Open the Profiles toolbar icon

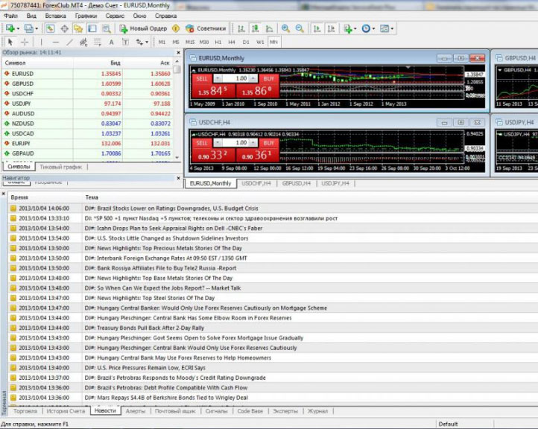(28, 28)
